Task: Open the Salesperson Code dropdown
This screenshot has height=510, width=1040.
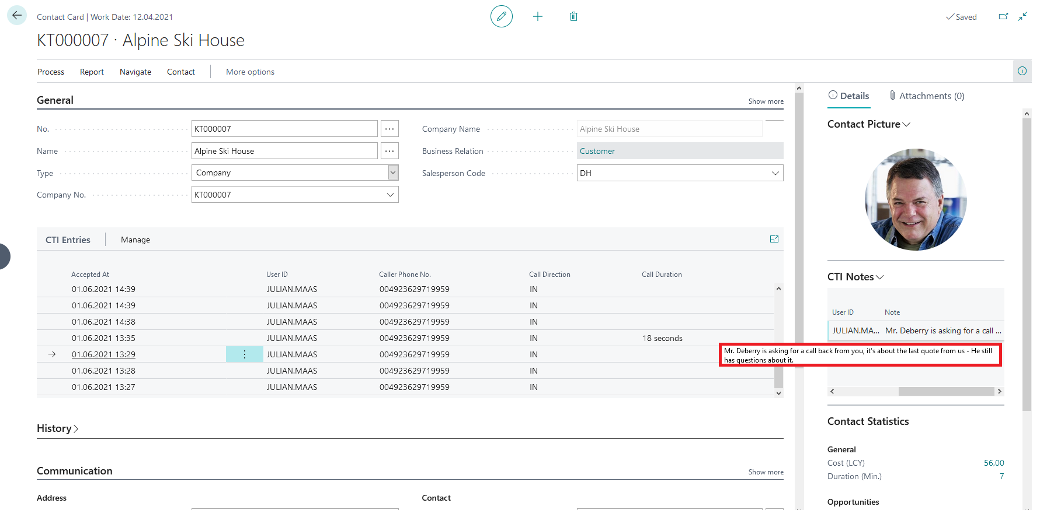Action: click(775, 173)
